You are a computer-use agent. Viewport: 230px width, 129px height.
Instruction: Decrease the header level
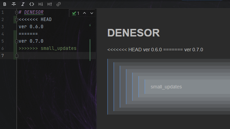[x=41, y=4]
